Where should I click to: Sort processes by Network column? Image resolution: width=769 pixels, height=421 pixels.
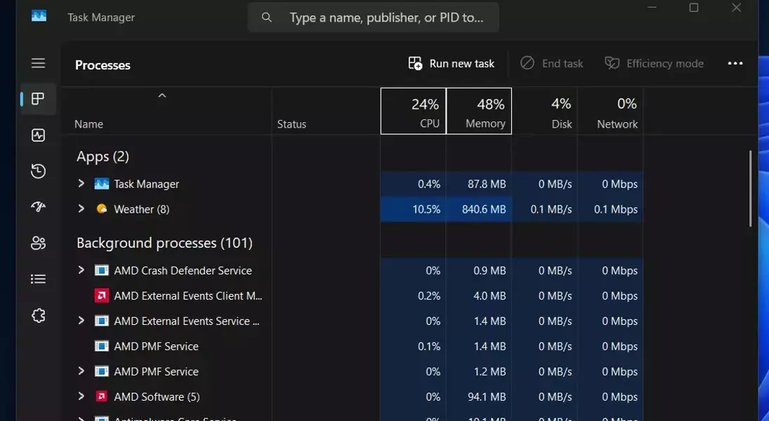610,112
